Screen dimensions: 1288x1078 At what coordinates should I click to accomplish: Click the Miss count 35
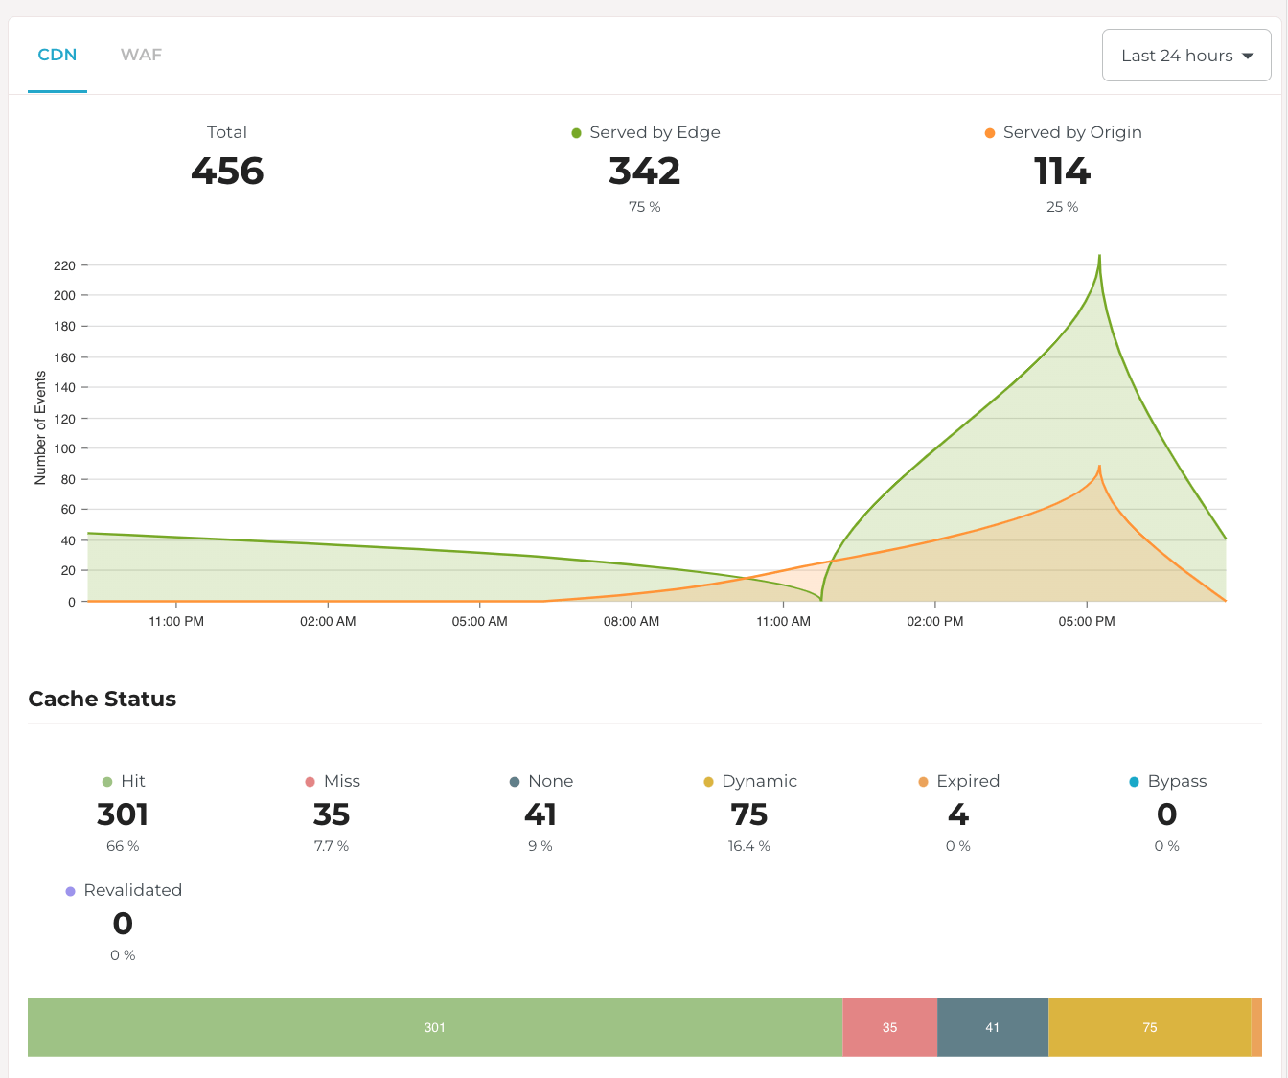332,814
